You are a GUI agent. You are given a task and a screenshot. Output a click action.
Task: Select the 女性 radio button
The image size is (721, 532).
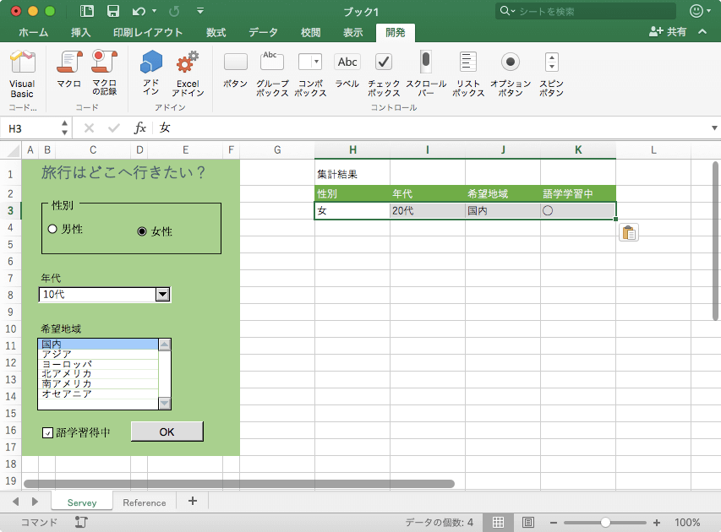[x=142, y=231]
